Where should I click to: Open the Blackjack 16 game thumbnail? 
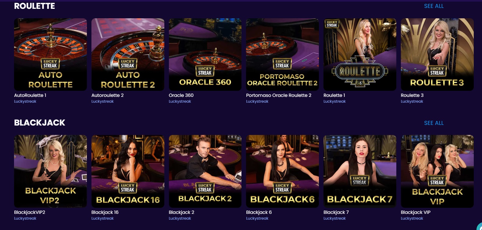(128, 171)
